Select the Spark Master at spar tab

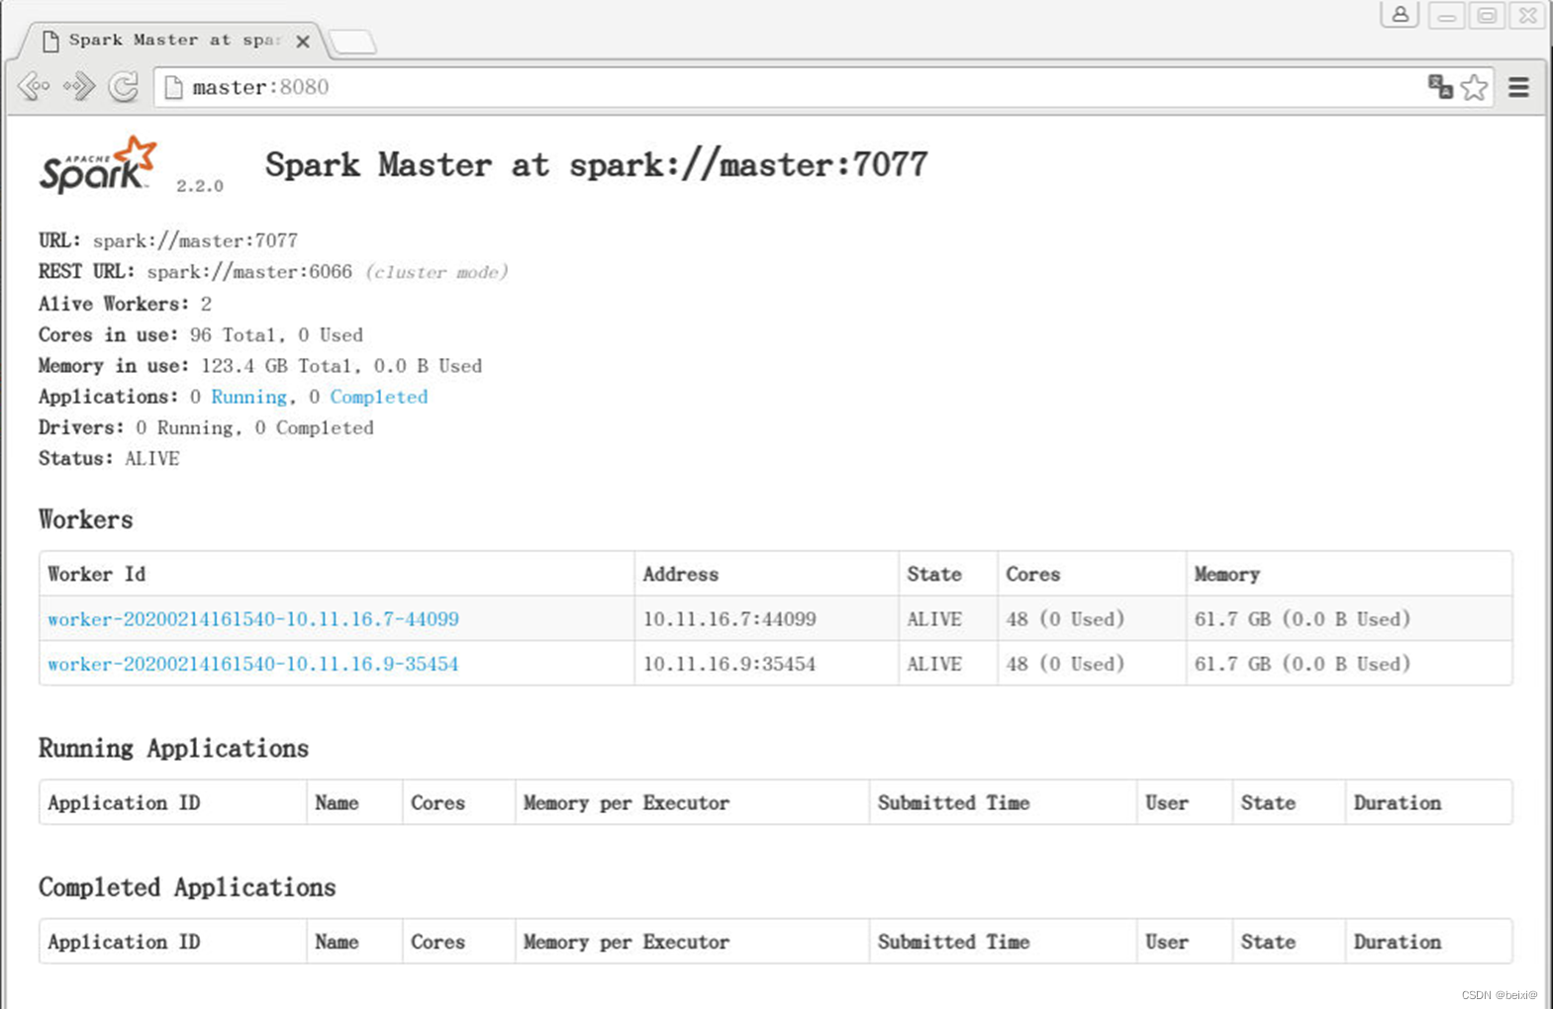173,41
